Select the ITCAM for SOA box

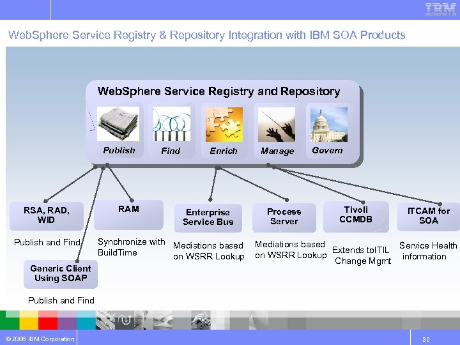(429, 217)
